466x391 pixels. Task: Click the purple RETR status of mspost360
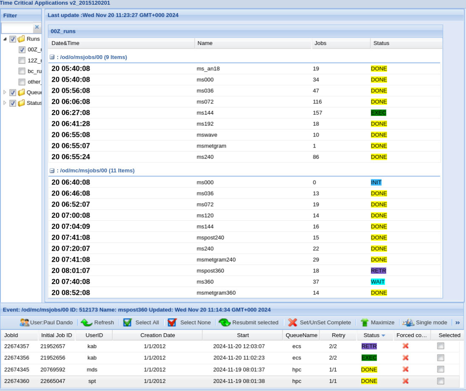pyautogui.click(x=378, y=271)
